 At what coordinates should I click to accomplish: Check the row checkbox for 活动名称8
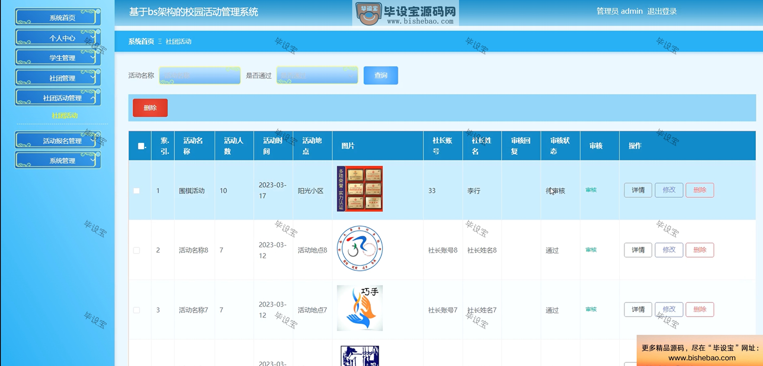(136, 250)
